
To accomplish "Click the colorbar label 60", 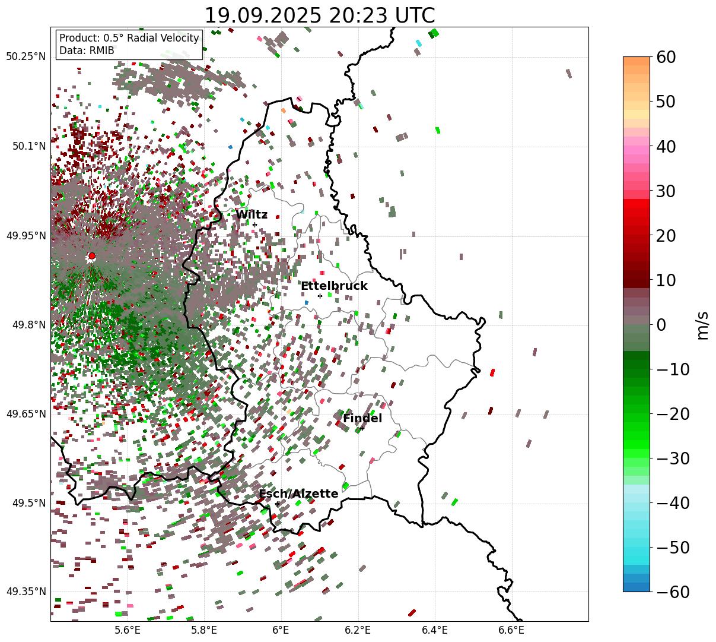I will tap(665, 57).
